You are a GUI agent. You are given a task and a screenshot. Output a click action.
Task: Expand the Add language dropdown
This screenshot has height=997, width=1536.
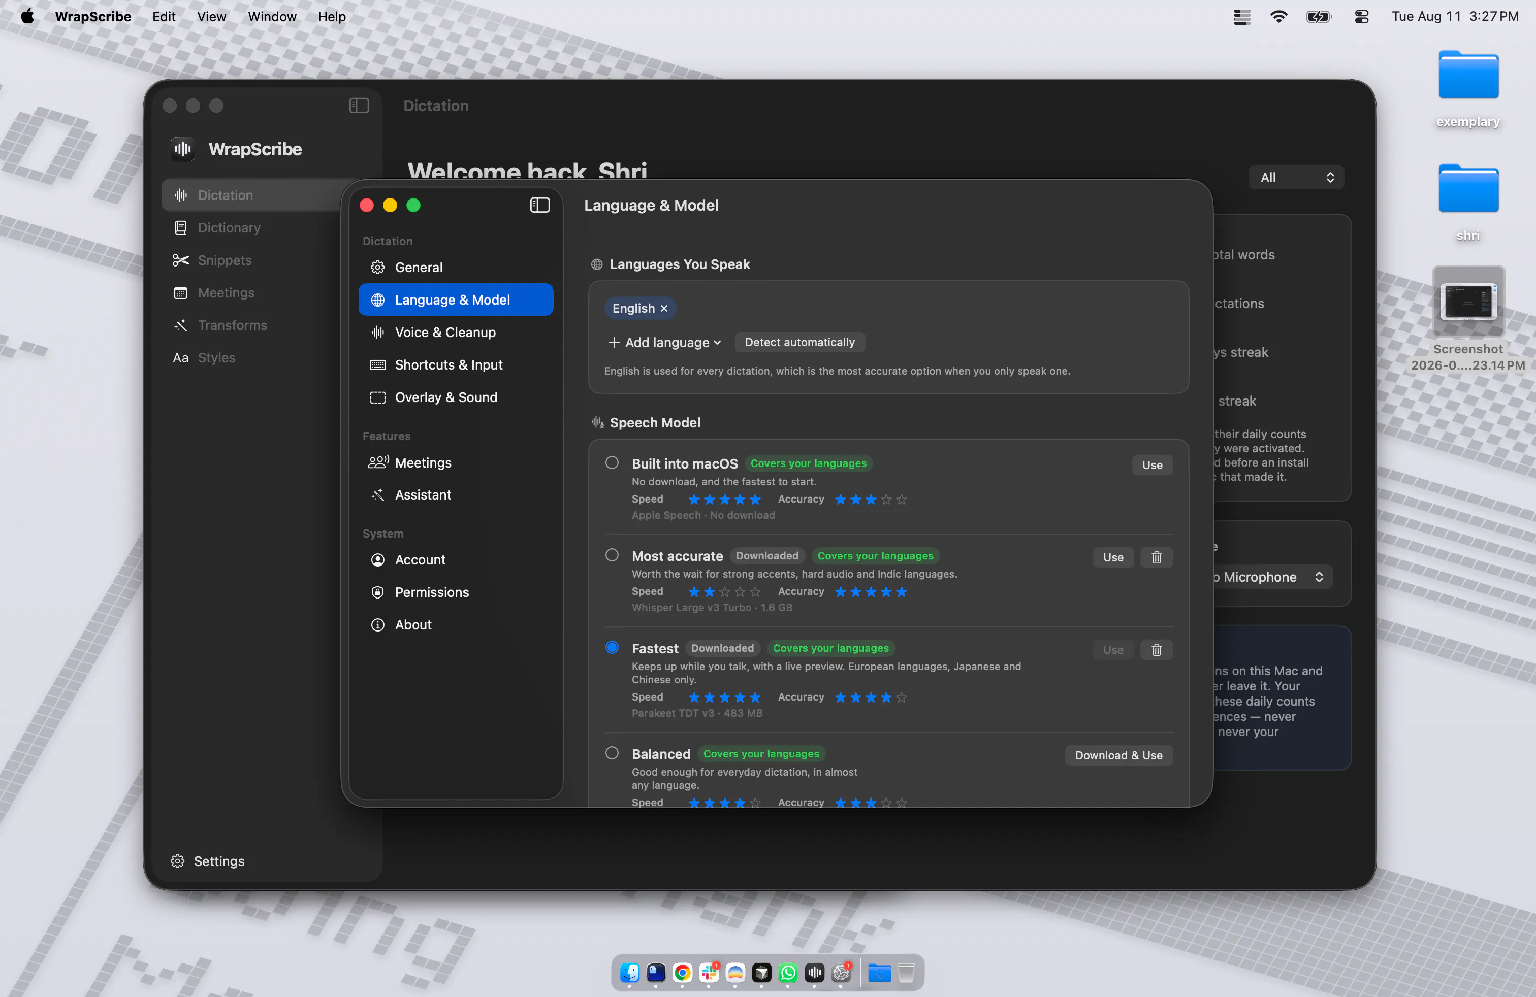point(664,343)
